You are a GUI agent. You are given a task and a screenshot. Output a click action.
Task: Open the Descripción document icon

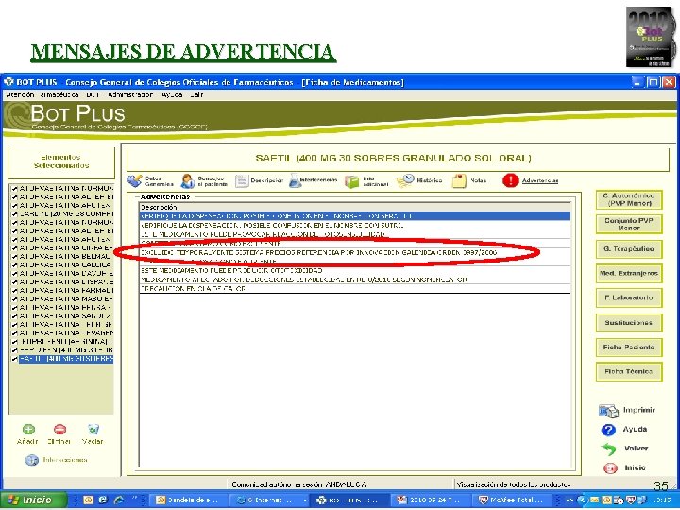tap(241, 180)
